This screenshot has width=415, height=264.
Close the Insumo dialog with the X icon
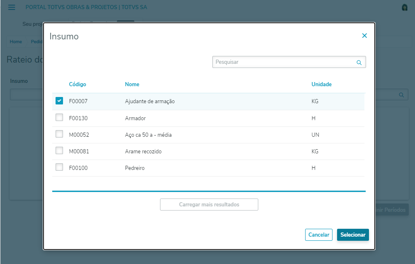coord(364,36)
